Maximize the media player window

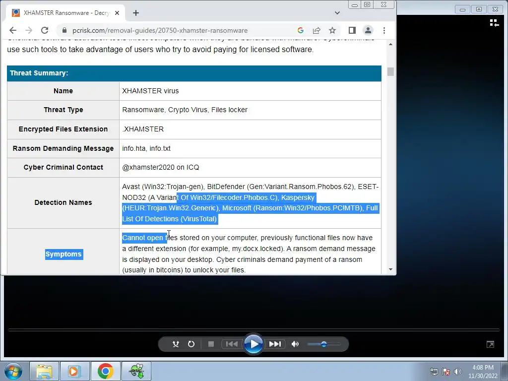[479, 9]
